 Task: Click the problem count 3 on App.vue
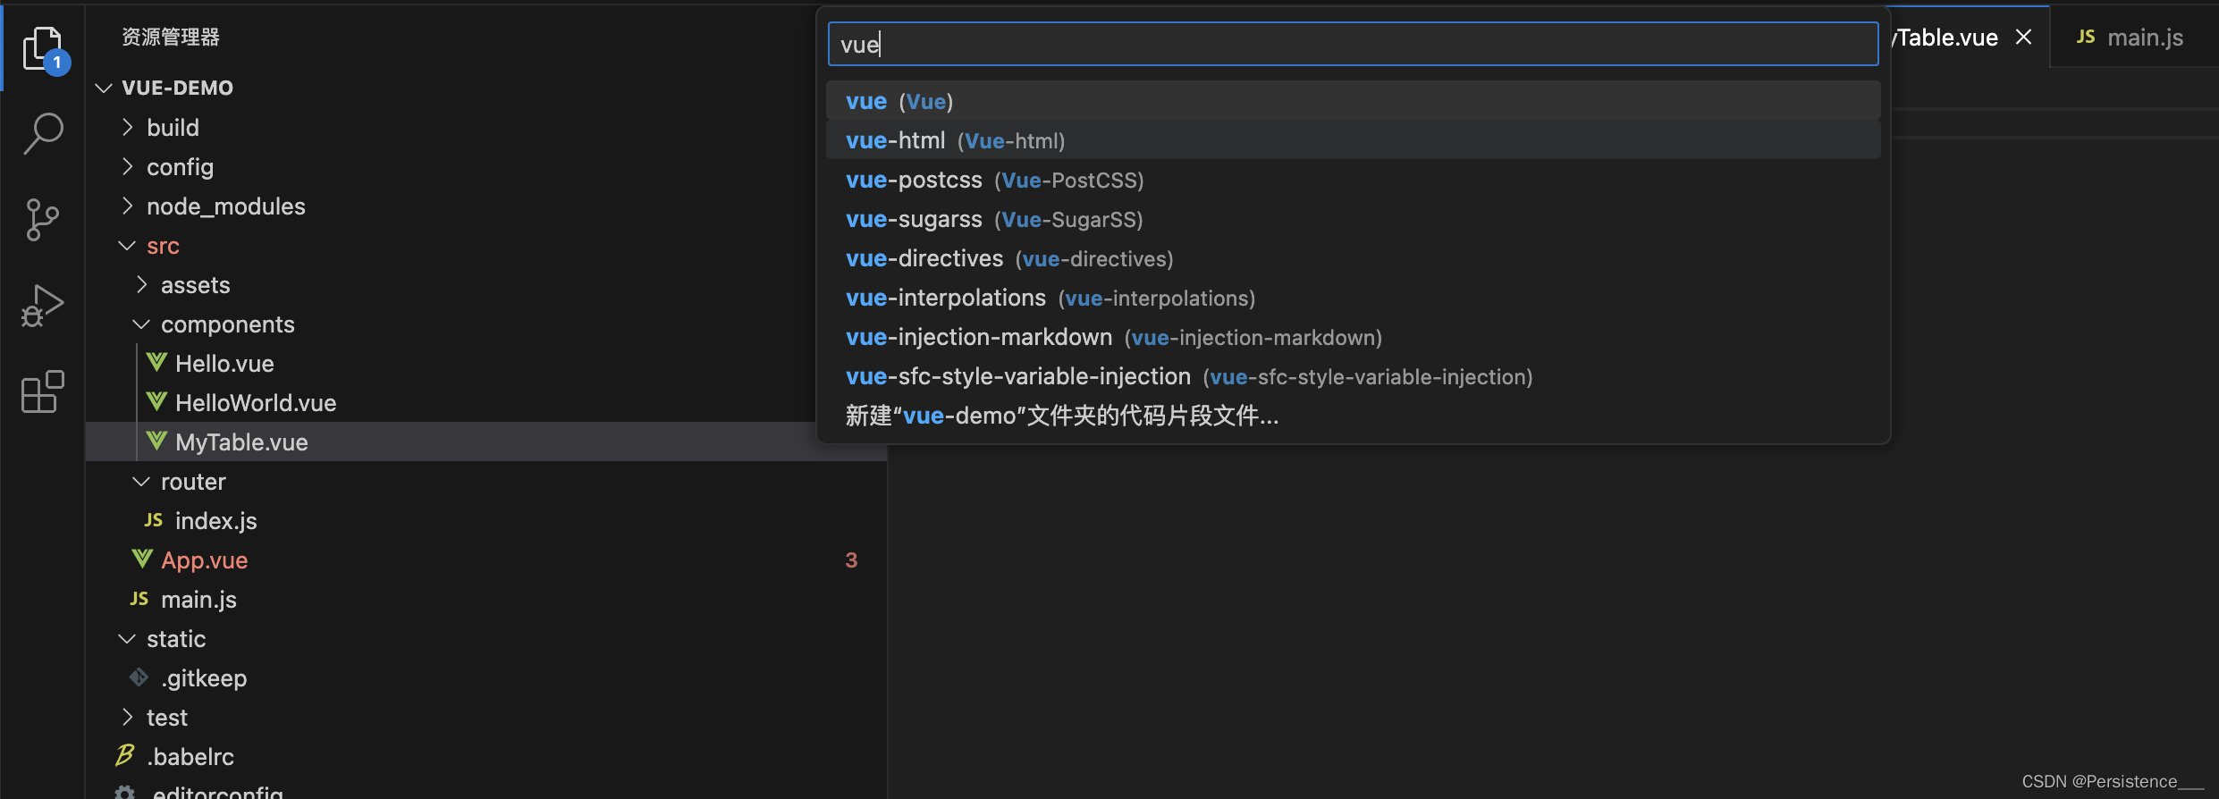point(851,560)
